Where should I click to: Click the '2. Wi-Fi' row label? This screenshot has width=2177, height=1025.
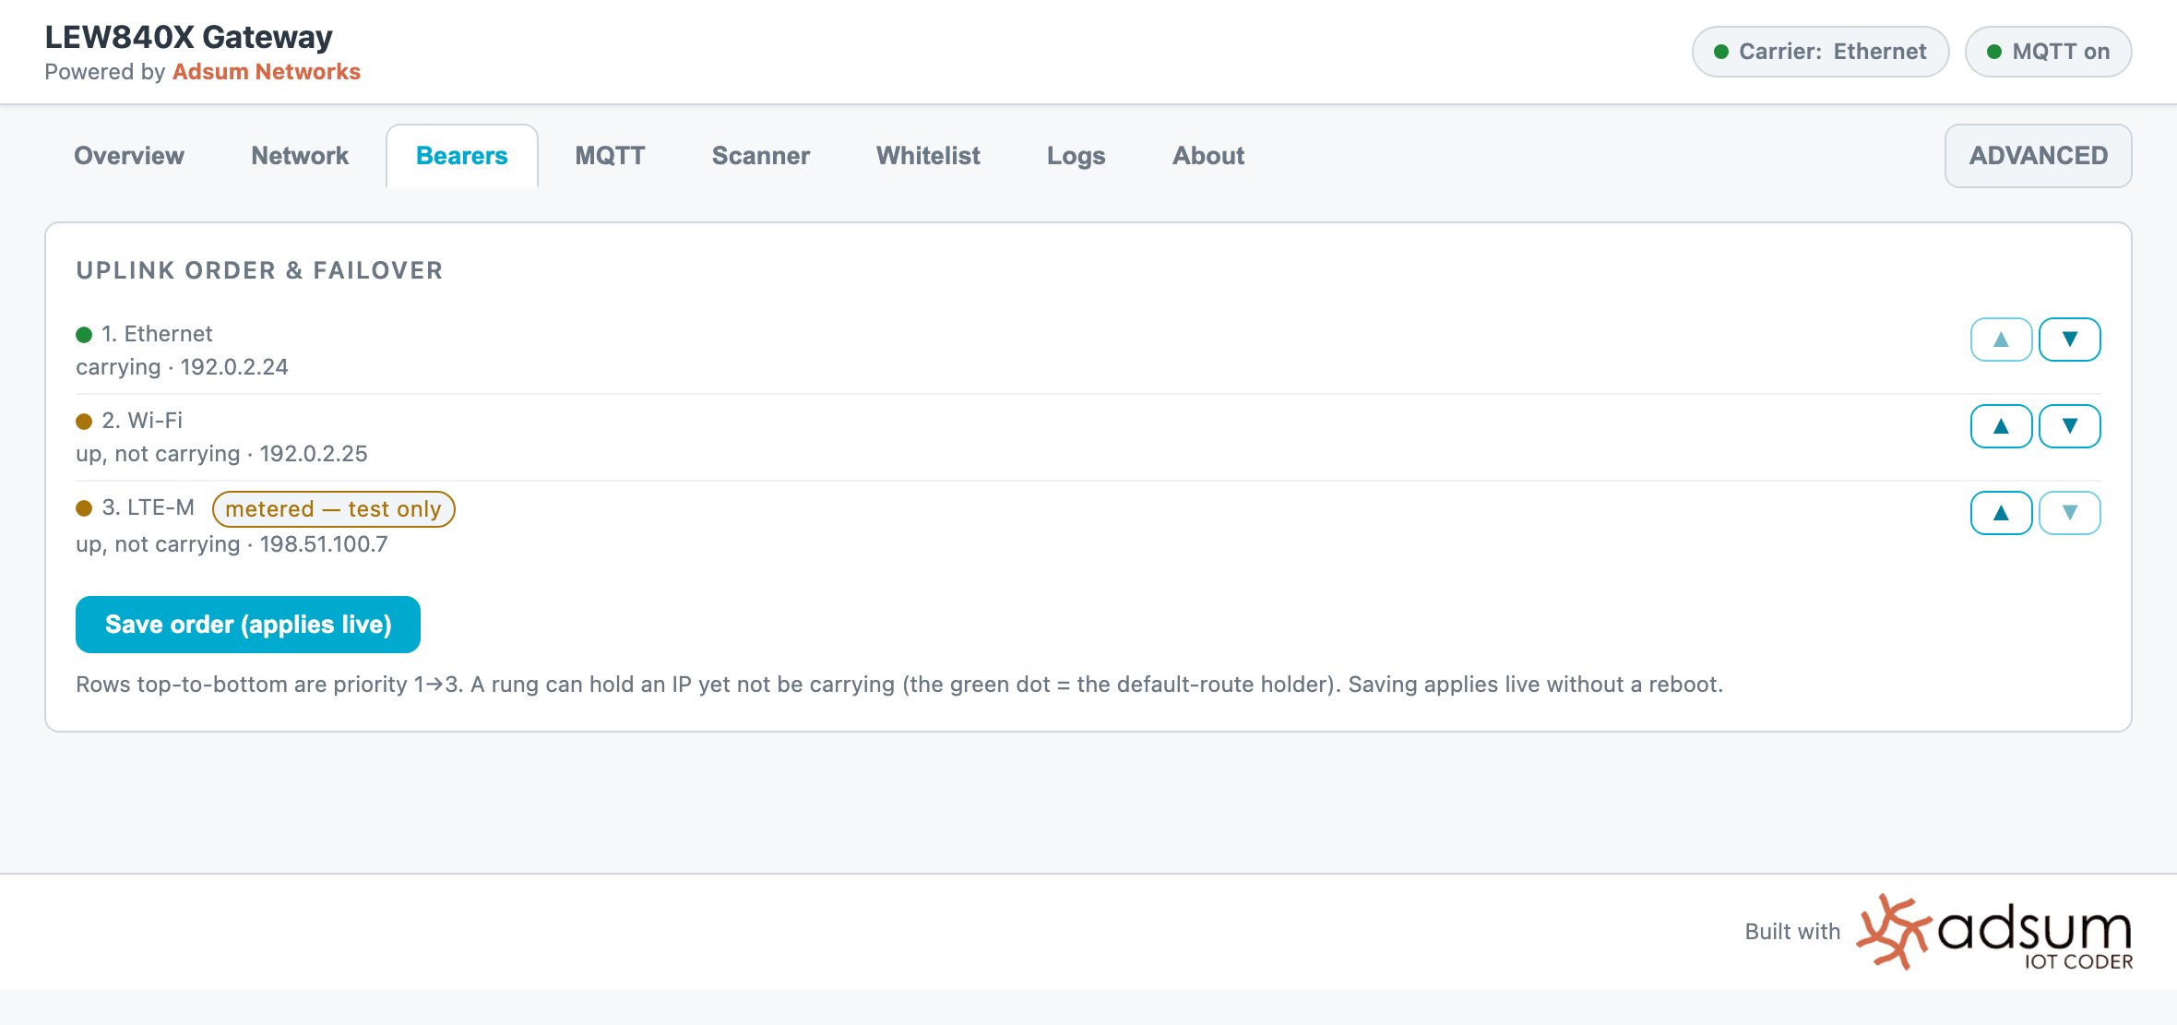pyautogui.click(x=142, y=421)
